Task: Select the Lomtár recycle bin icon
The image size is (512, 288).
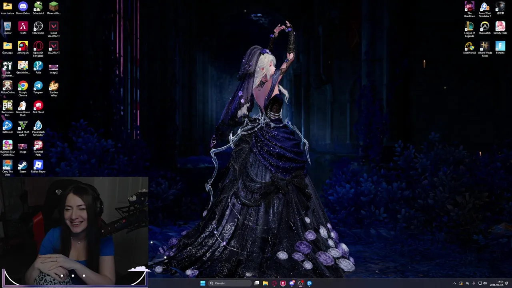Action: pyautogui.click(x=7, y=28)
